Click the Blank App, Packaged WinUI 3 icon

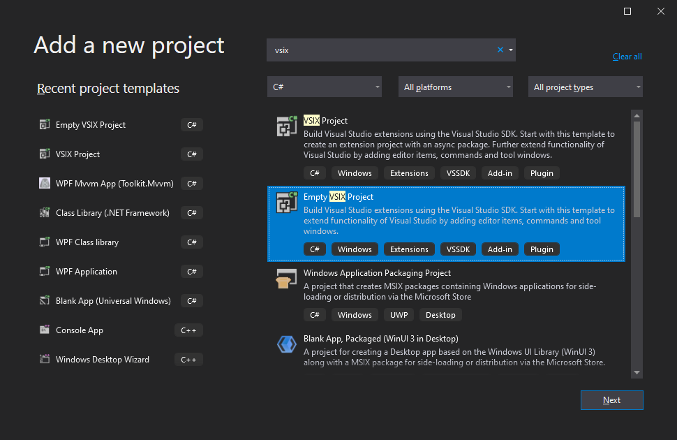tap(287, 344)
